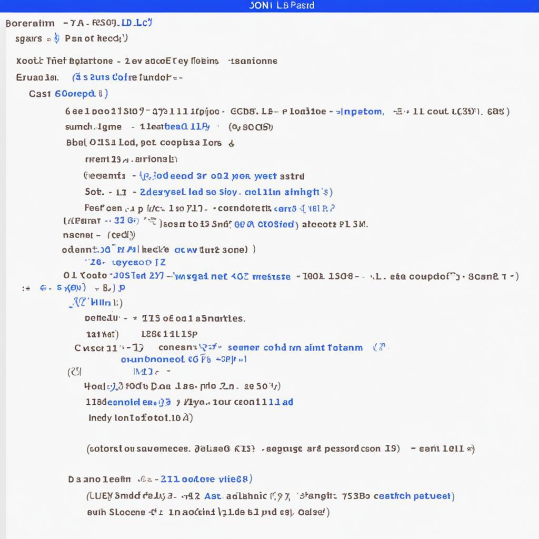The width and height of the screenshot is (539, 539).
Task: Select the line beginning with "sumch"
Action: pos(169,127)
